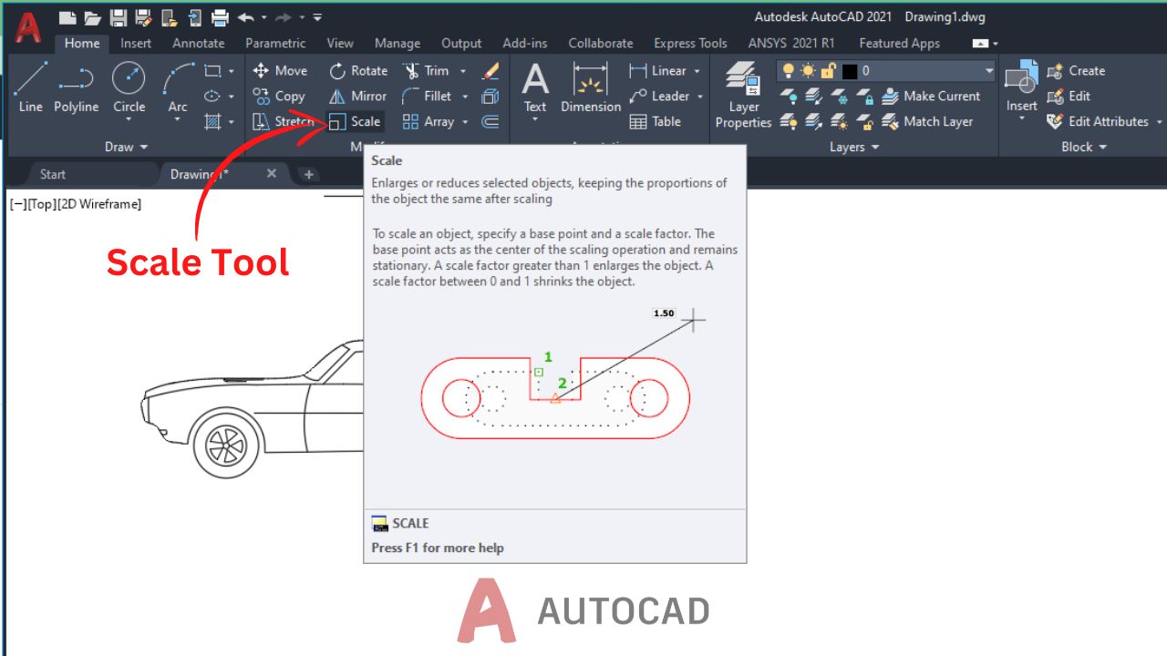1167x656 pixels.
Task: Select the Mirror tool
Action: [x=357, y=96]
